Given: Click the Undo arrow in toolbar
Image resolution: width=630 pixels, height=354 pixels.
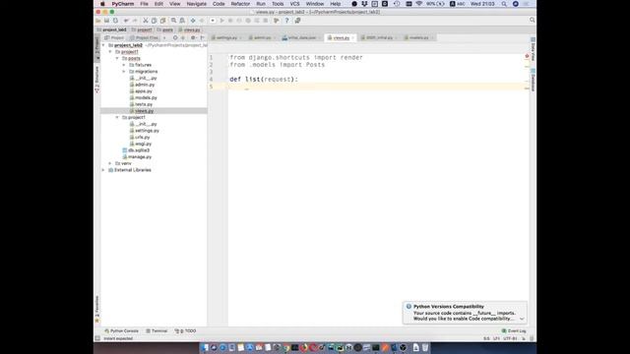Looking at the screenshot, I should 126,21.
